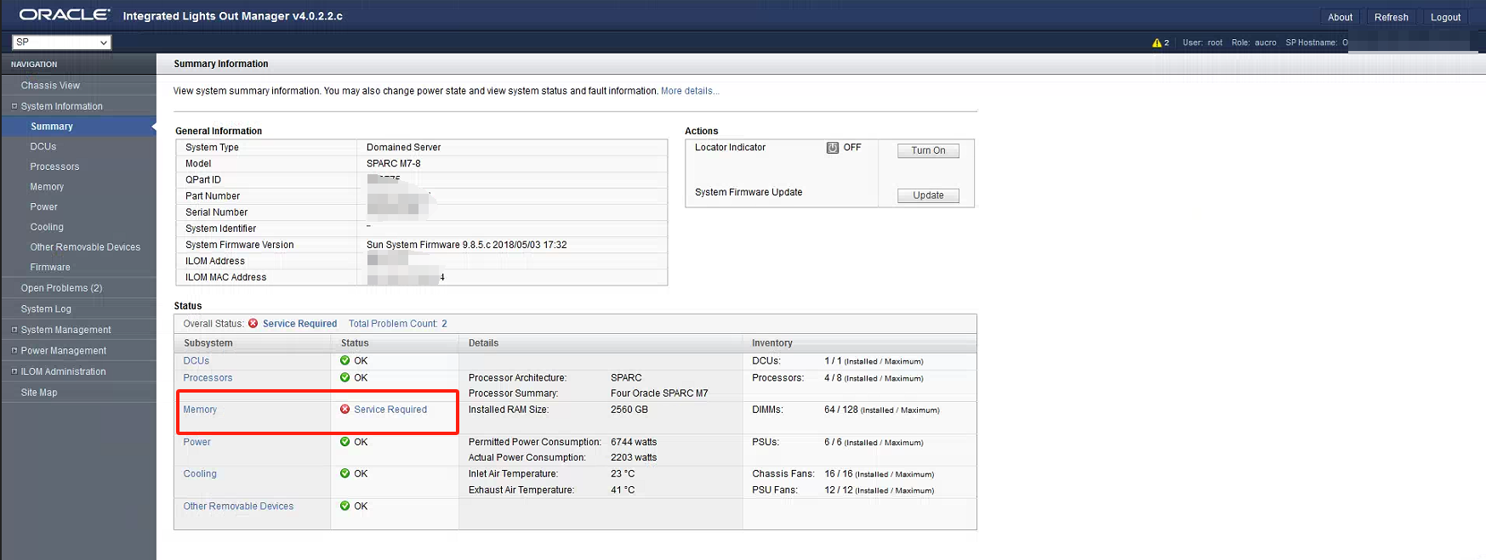1486x560 pixels.
Task: Click the Domained Server system type value
Action: click(403, 147)
